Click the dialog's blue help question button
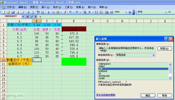175x100 pixels. pyautogui.click(x=166, y=39)
